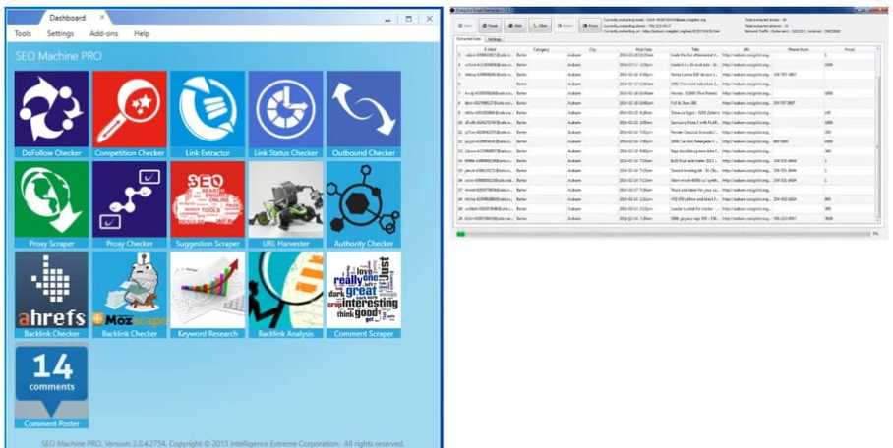Switch to the Extracted Data tab

click(x=470, y=39)
